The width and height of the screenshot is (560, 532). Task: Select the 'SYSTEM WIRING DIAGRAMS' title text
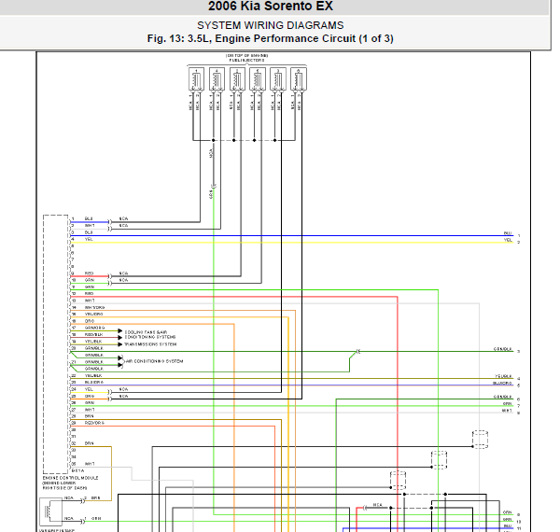tap(271, 25)
